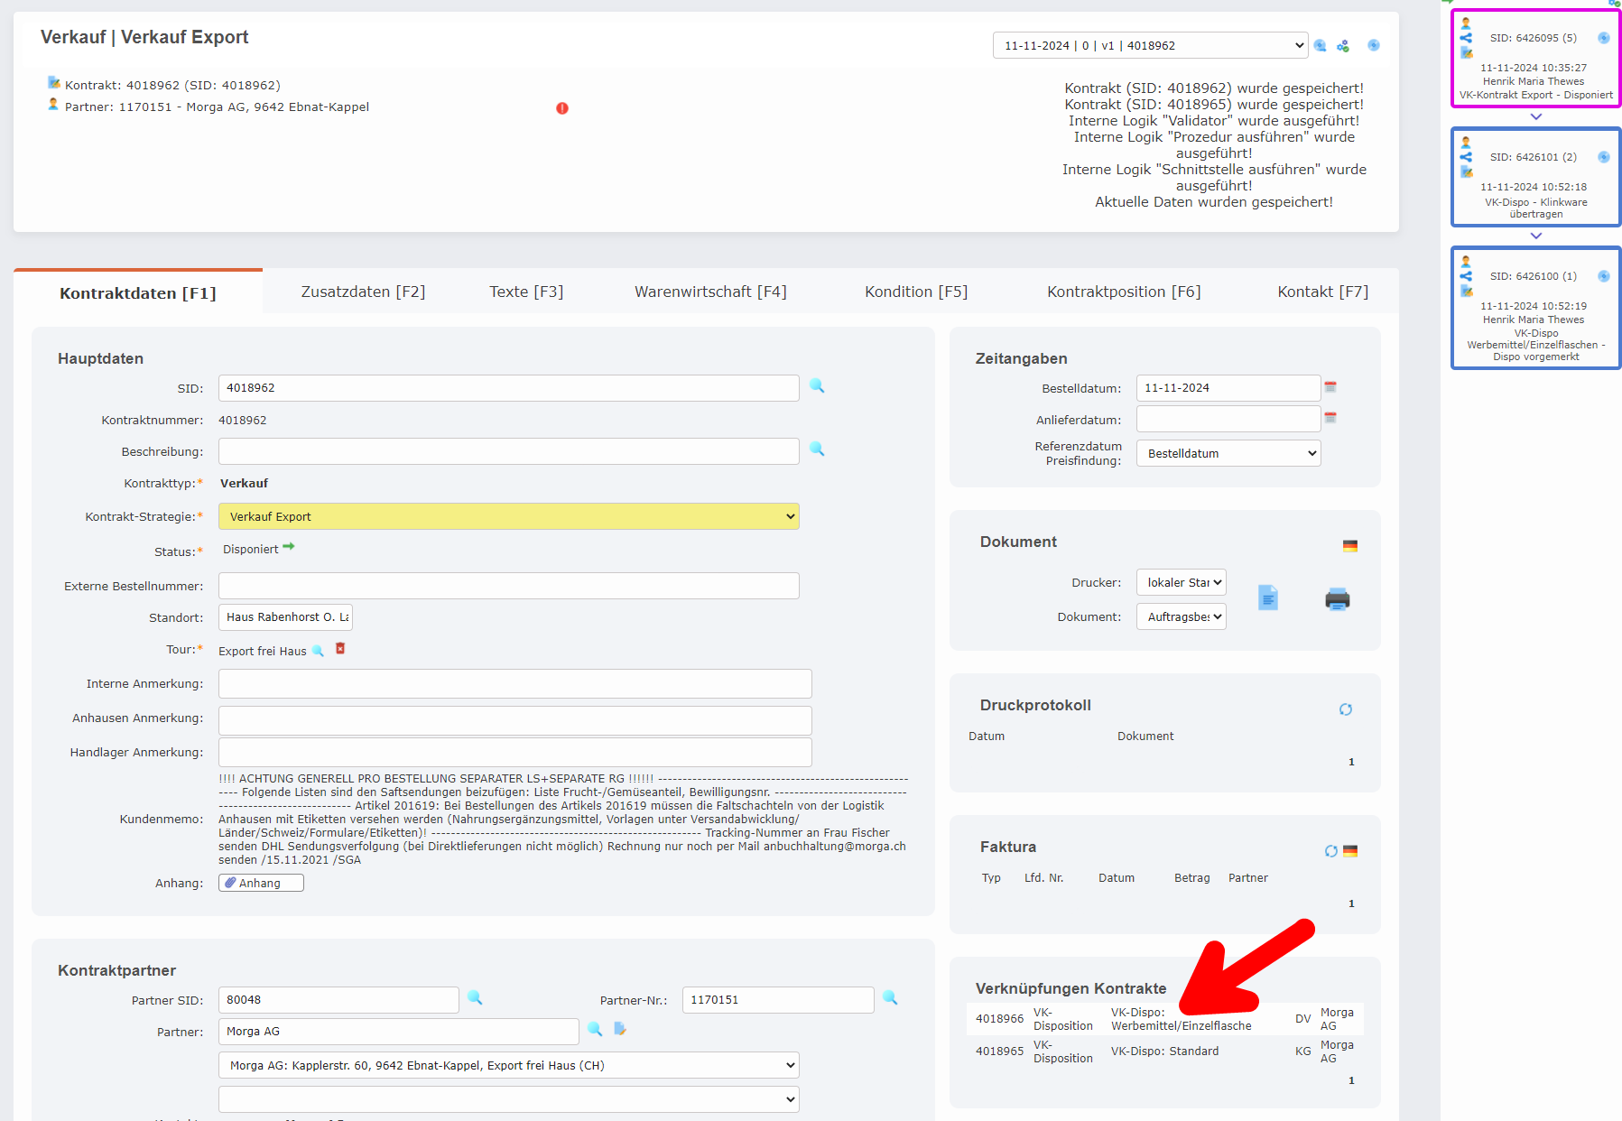
Task: Click into the Externe Bestellnummer field
Action: pos(508,586)
